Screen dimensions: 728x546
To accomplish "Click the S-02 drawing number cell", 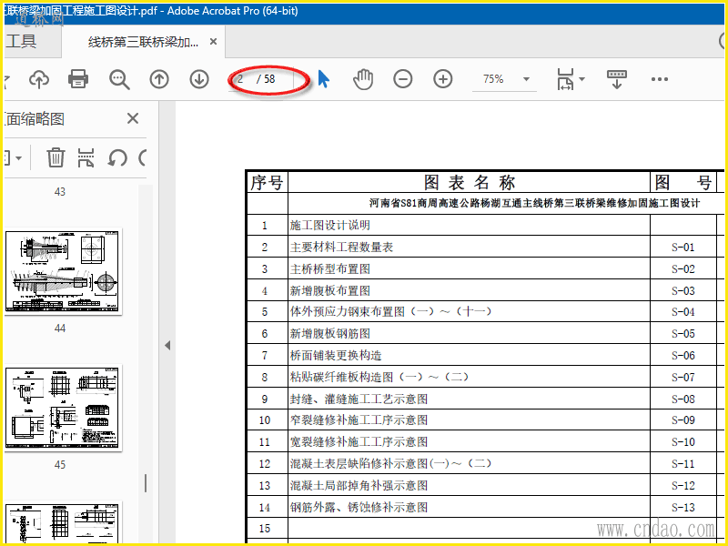I will 683,269.
